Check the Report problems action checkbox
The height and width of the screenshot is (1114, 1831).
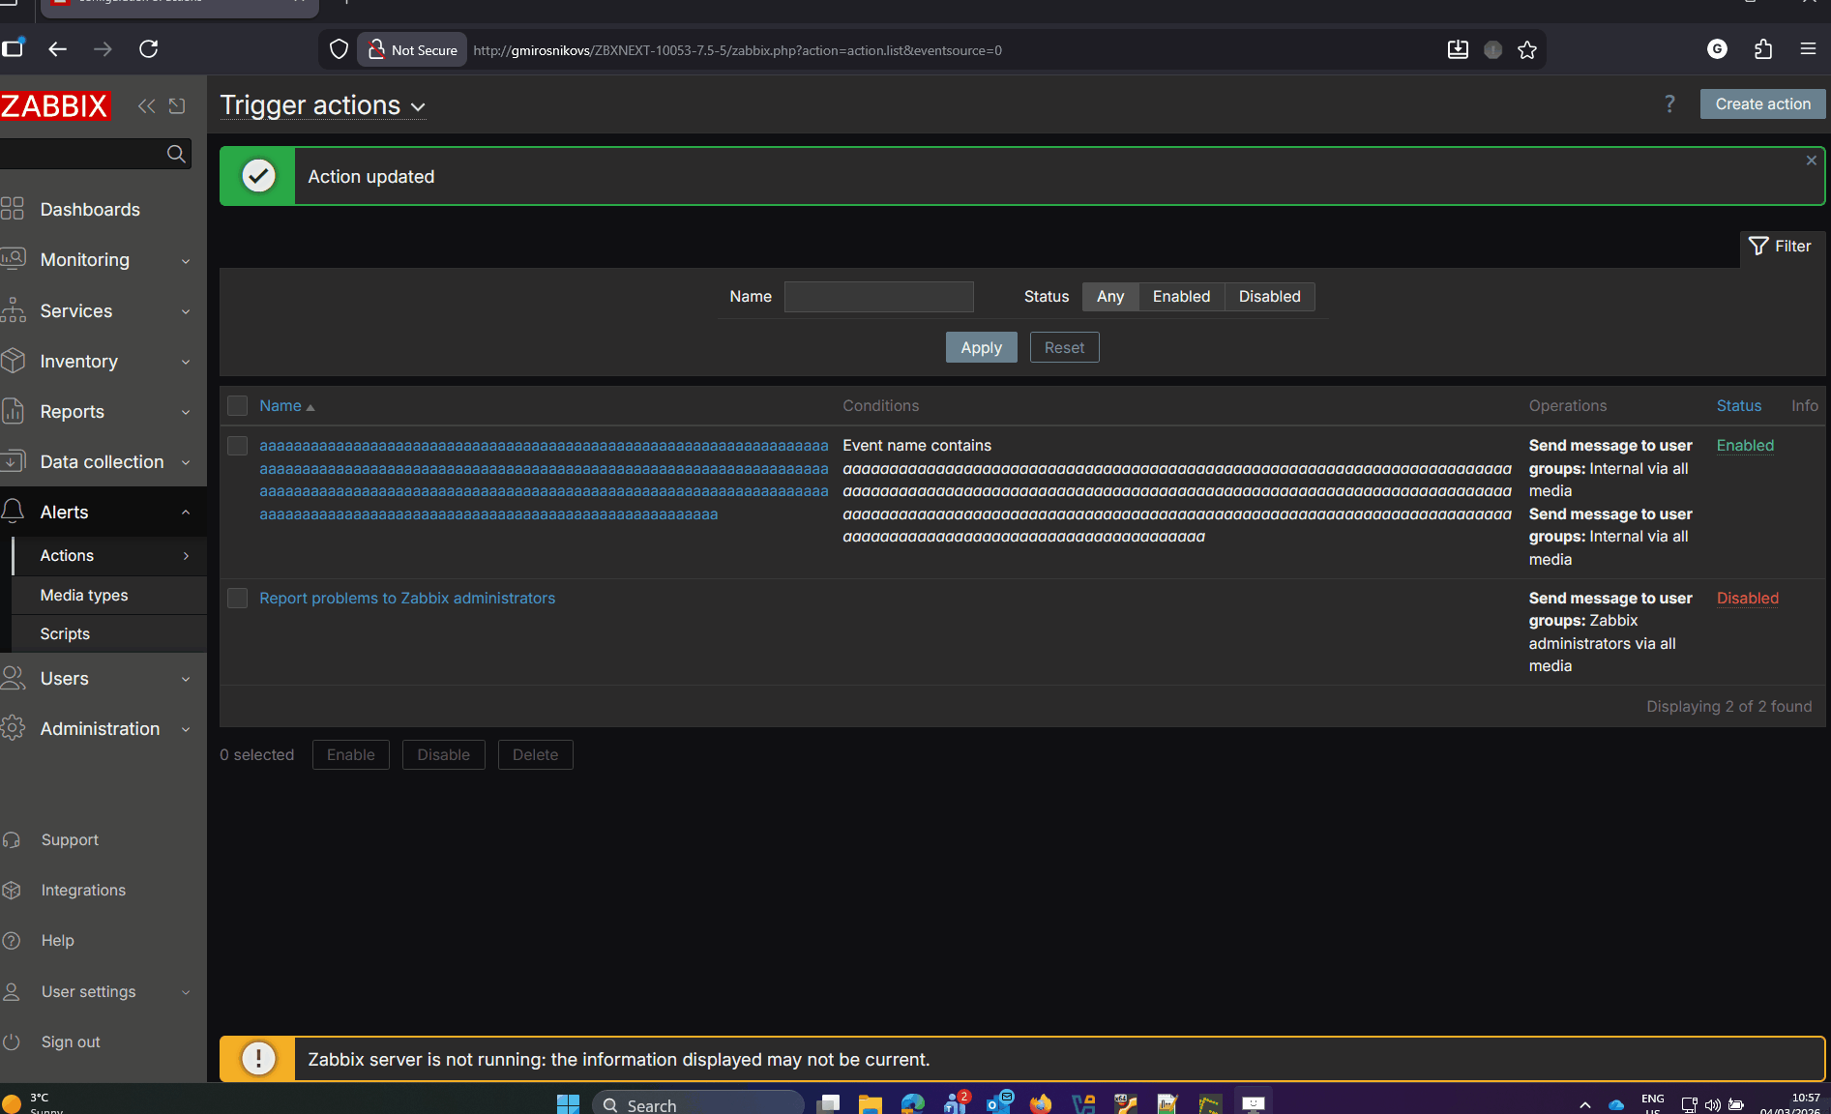coord(237,599)
